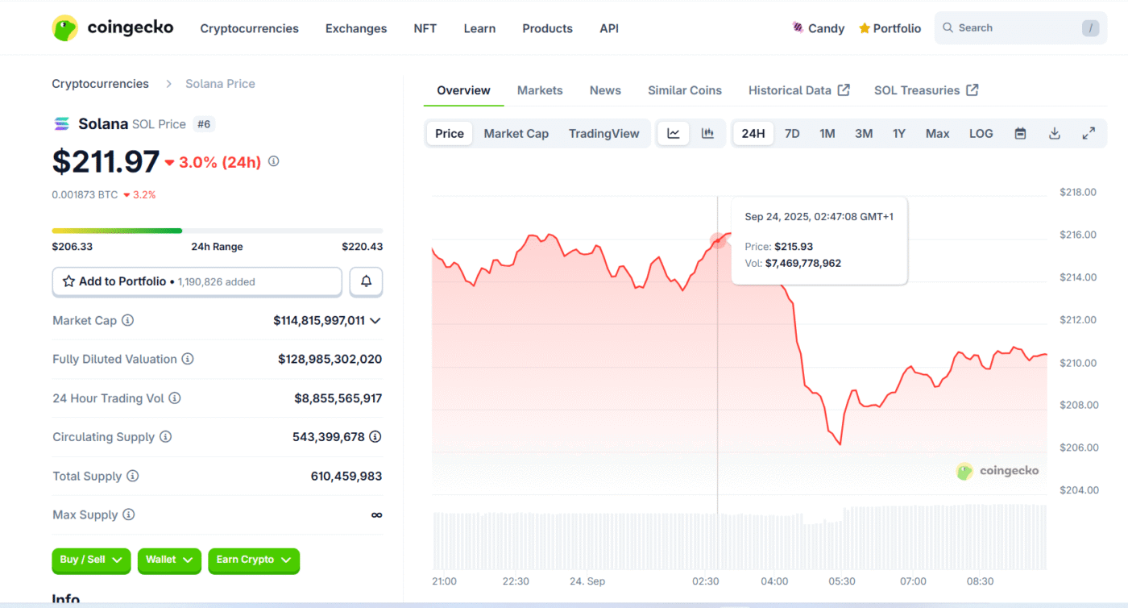Expand the Market Cap value chevron
1128x608 pixels.
click(375, 321)
